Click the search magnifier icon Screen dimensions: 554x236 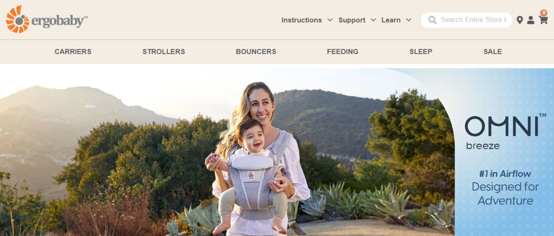pyautogui.click(x=432, y=20)
